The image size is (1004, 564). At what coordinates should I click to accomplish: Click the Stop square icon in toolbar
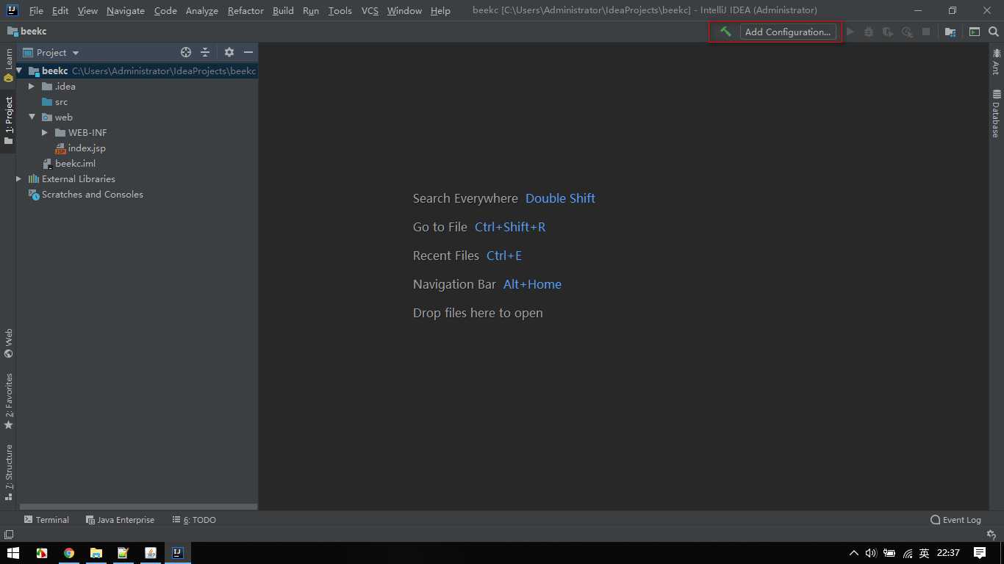click(x=926, y=32)
